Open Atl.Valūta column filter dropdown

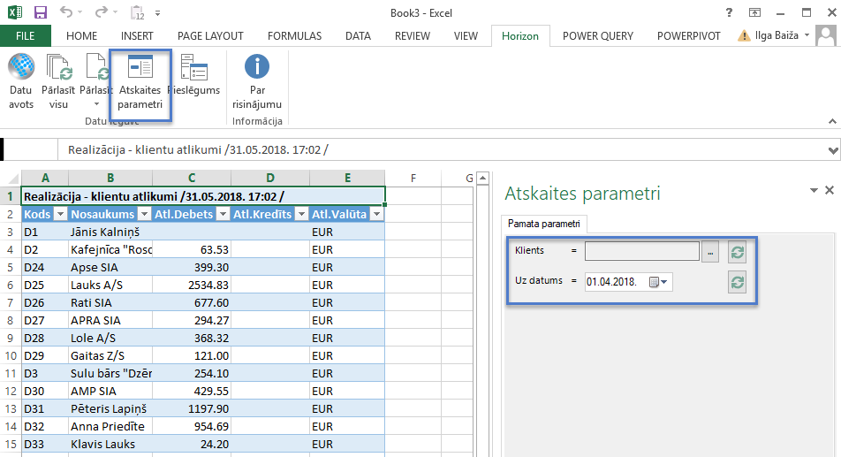click(377, 214)
